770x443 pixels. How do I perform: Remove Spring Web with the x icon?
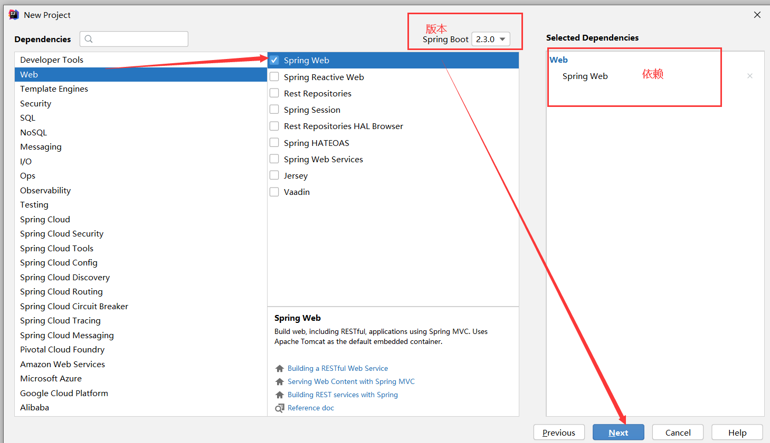click(x=750, y=76)
